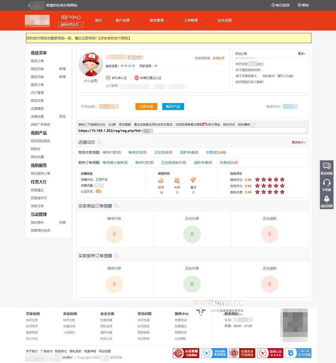Click the 邮箱已通过认证 mail icon
336x363 pixels.
coord(136,78)
